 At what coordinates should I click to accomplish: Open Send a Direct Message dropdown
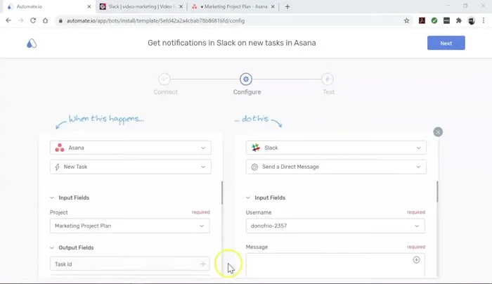pos(336,167)
